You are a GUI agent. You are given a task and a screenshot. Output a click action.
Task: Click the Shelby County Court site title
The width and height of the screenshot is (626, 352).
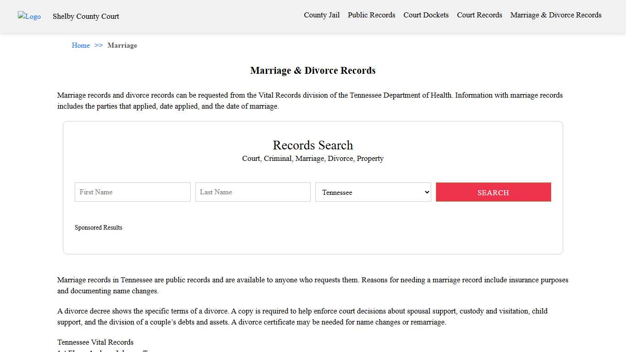tap(86, 16)
